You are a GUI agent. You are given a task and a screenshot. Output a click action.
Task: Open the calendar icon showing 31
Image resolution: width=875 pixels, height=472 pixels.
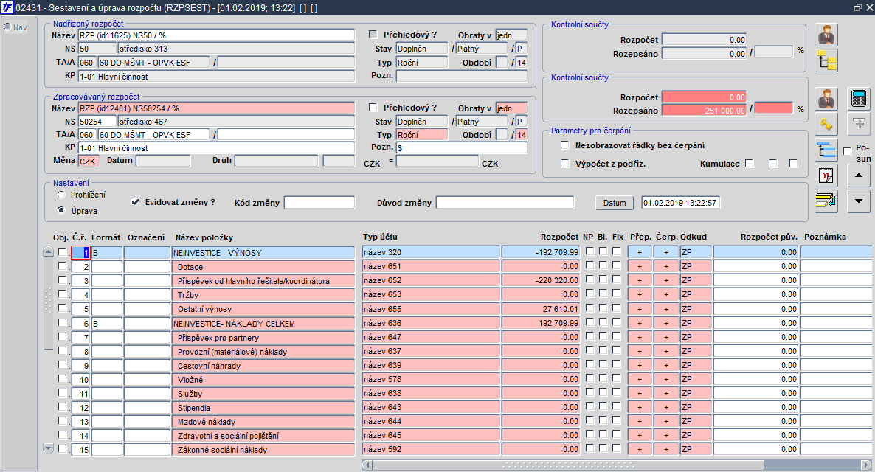tap(826, 176)
